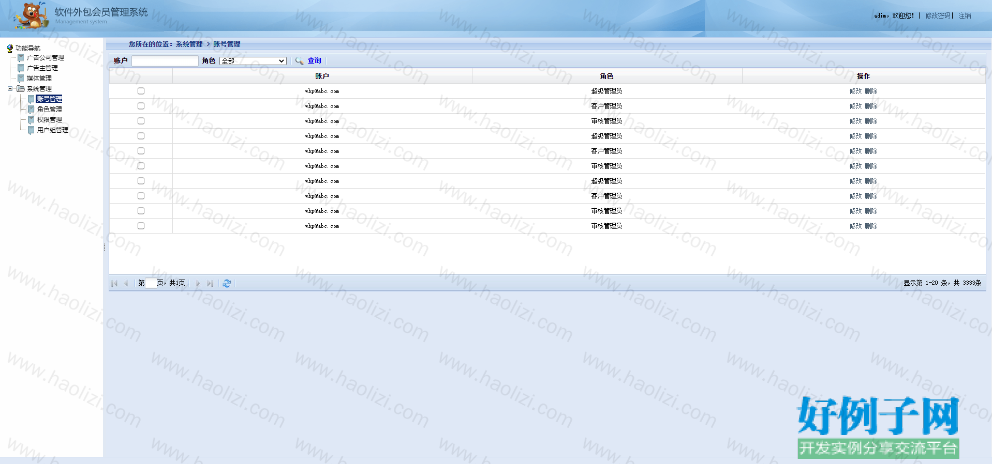Select 账号管理 in the tree
This screenshot has width=992, height=464.
click(50, 99)
